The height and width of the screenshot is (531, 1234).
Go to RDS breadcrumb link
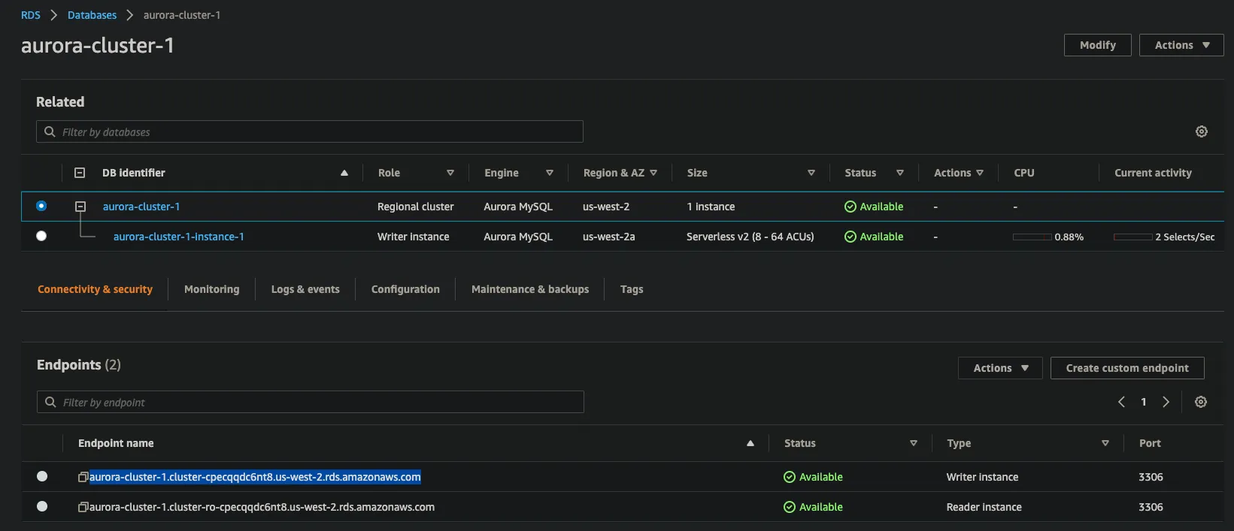[x=31, y=15]
